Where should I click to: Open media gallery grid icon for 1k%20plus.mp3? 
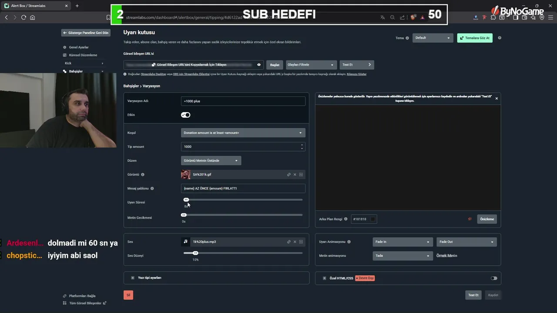click(301, 242)
